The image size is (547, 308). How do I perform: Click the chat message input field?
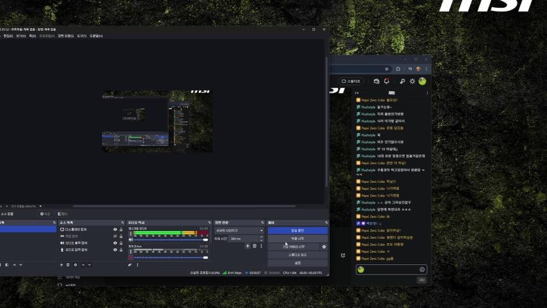point(391,269)
